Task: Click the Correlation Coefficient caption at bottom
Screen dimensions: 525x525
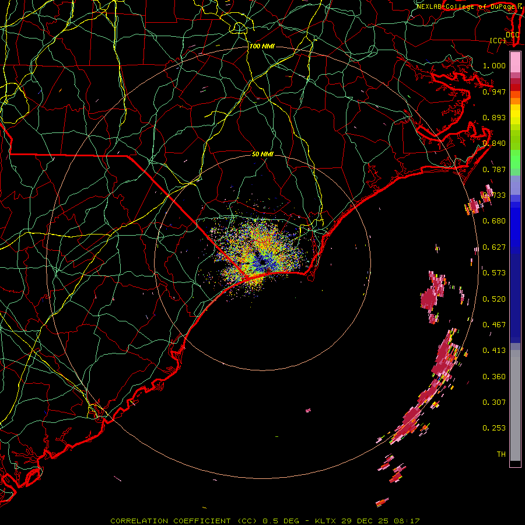Action: 265,521
